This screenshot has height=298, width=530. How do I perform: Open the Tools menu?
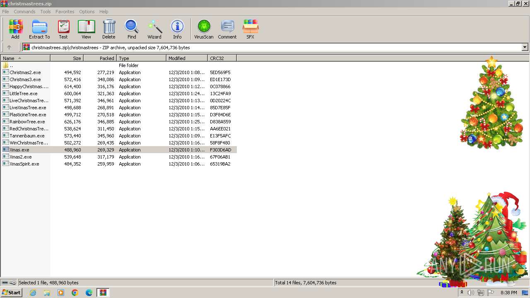46,12
